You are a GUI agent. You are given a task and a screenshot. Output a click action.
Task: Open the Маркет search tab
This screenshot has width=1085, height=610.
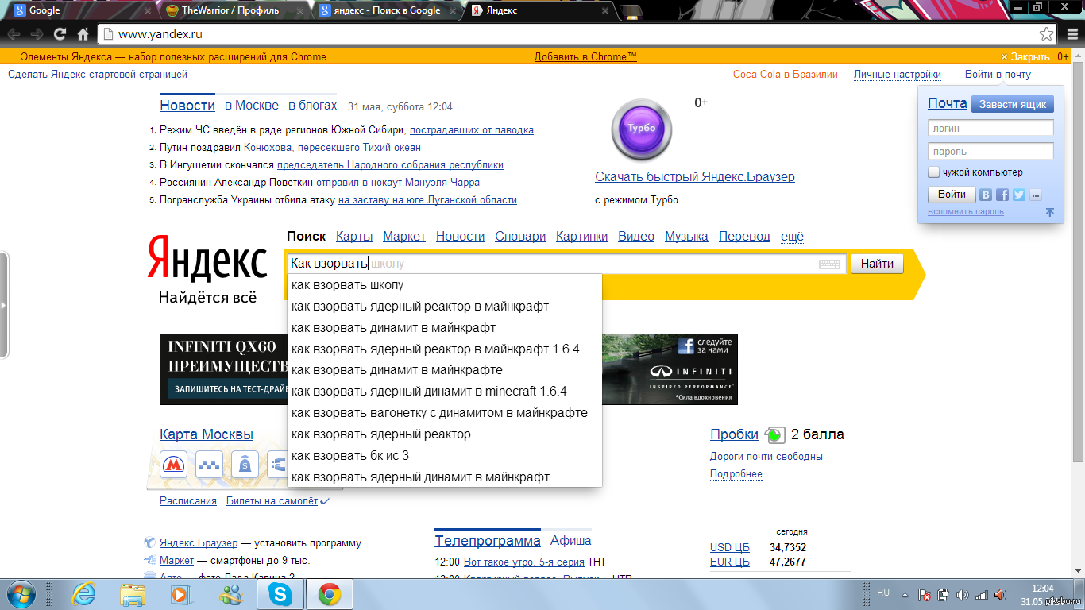click(404, 236)
